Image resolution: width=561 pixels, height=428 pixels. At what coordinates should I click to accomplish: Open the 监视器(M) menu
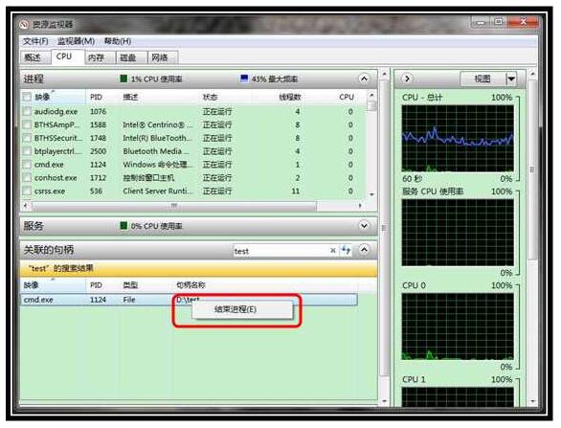(77, 41)
